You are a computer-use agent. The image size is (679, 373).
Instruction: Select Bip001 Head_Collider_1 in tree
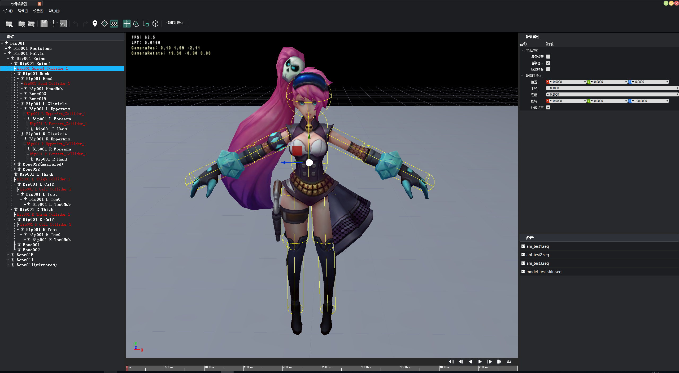47,83
